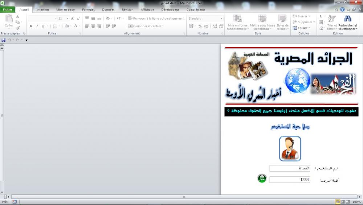Switch to the Formules tab

pos(89,9)
